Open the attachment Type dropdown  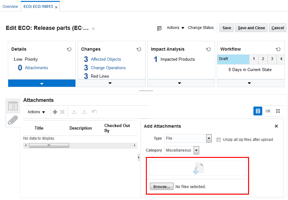[209, 138]
